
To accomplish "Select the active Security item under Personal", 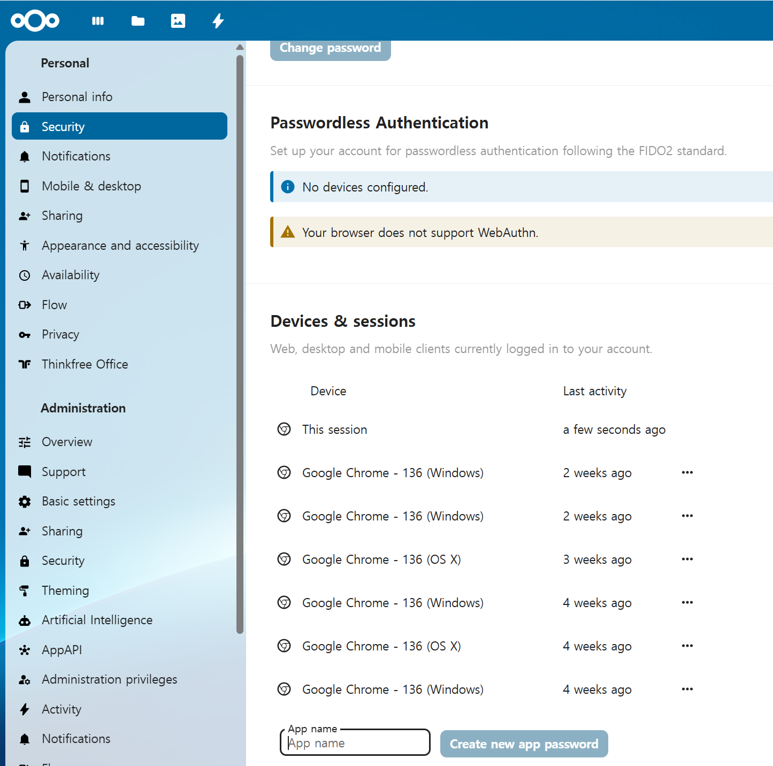I will tap(119, 126).
